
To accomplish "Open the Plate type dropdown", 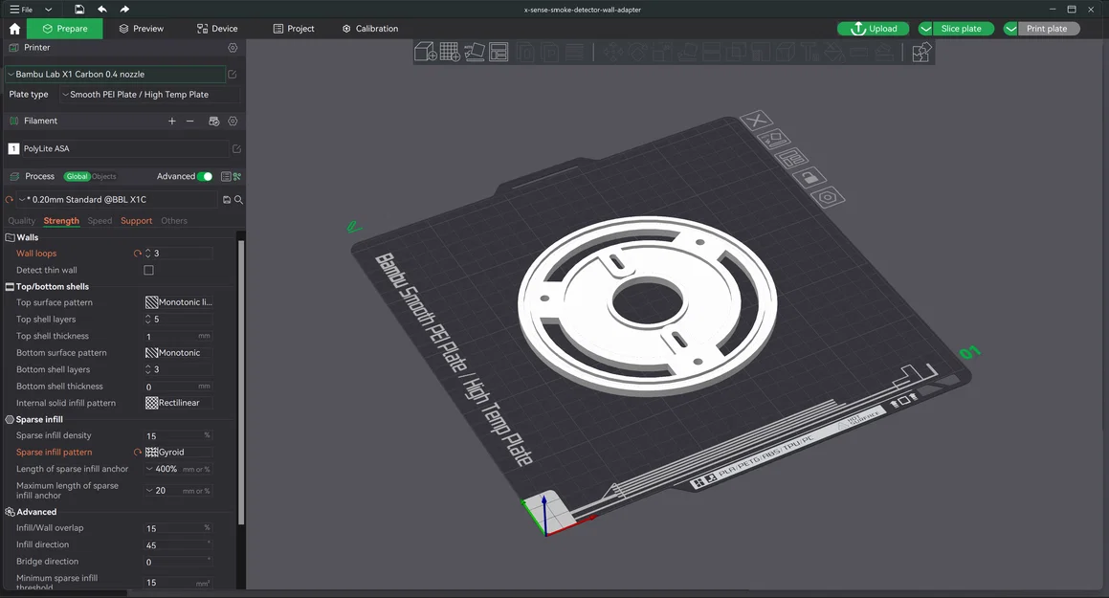I will pos(149,95).
